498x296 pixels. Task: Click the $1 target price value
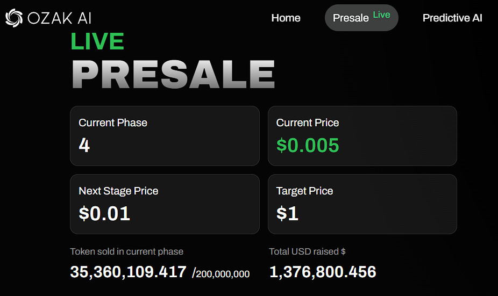(287, 213)
